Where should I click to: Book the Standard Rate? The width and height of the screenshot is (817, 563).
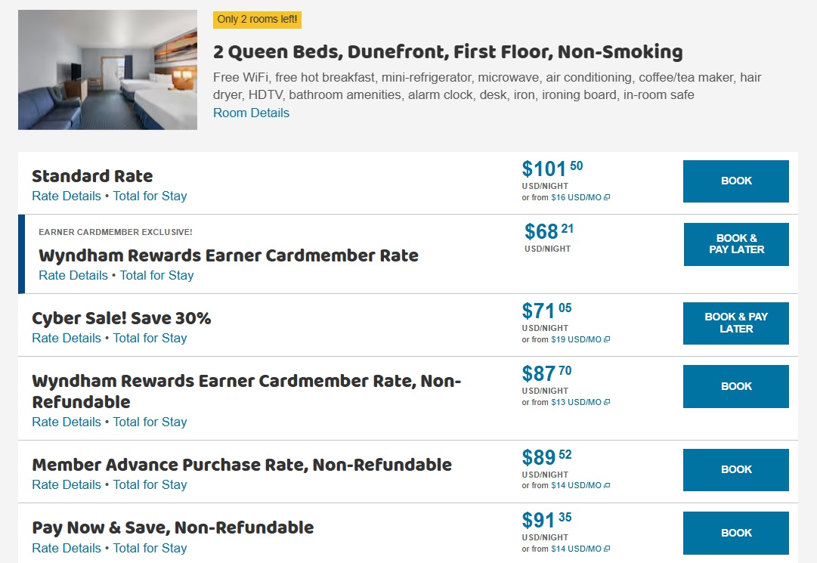pos(735,181)
